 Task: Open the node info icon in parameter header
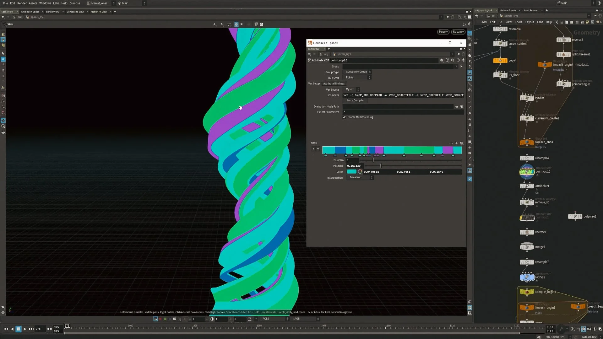458,60
